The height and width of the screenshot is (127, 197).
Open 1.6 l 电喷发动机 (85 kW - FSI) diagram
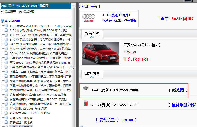pos(40,26)
